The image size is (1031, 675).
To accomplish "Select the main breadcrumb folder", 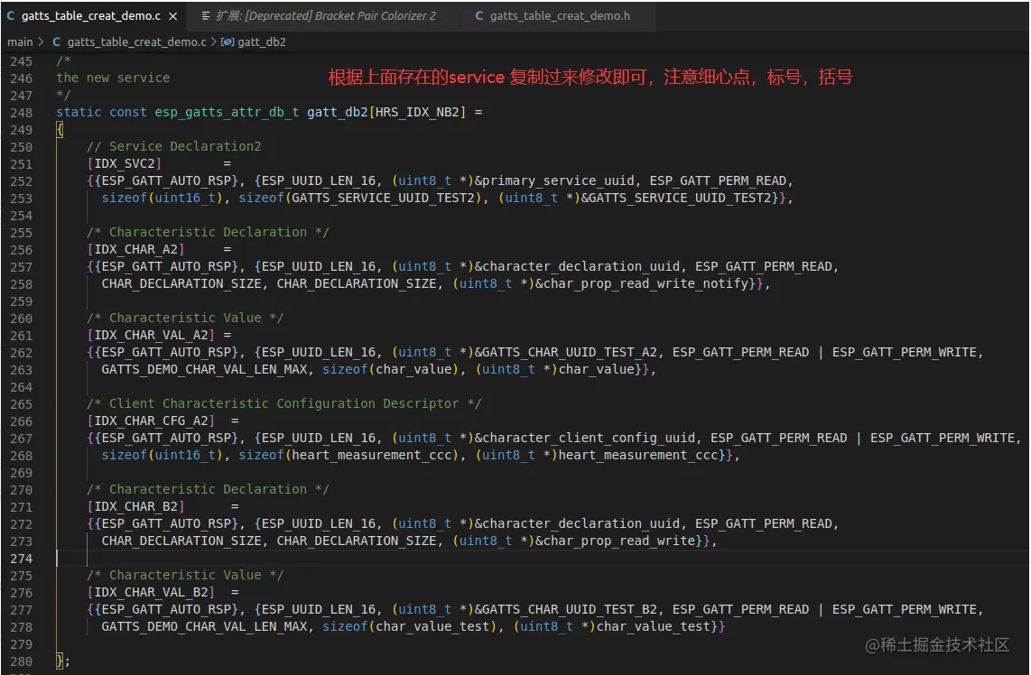I will click(x=20, y=42).
